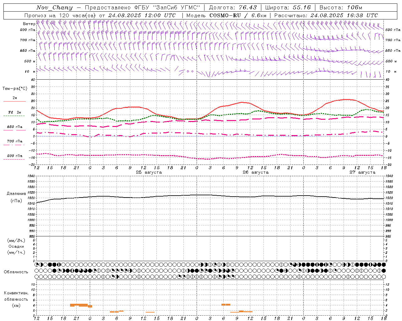Click the forecast start "24.08.2025 12:00 UTC"
The image size is (402, 321).
142,15
